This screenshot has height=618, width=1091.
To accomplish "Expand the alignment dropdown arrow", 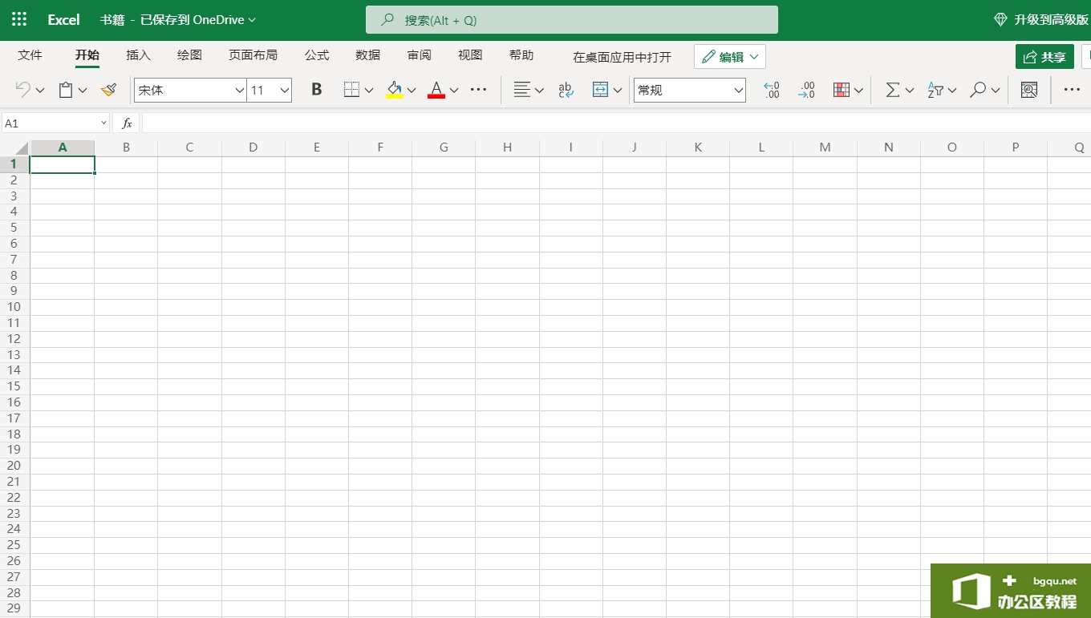I will [539, 91].
